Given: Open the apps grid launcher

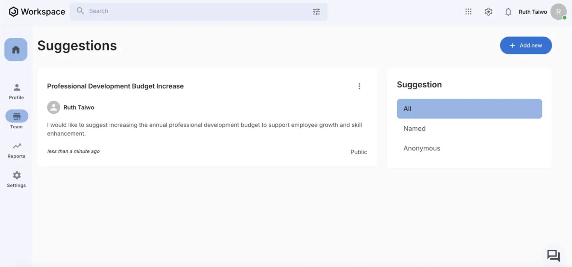Looking at the screenshot, I should (468, 12).
